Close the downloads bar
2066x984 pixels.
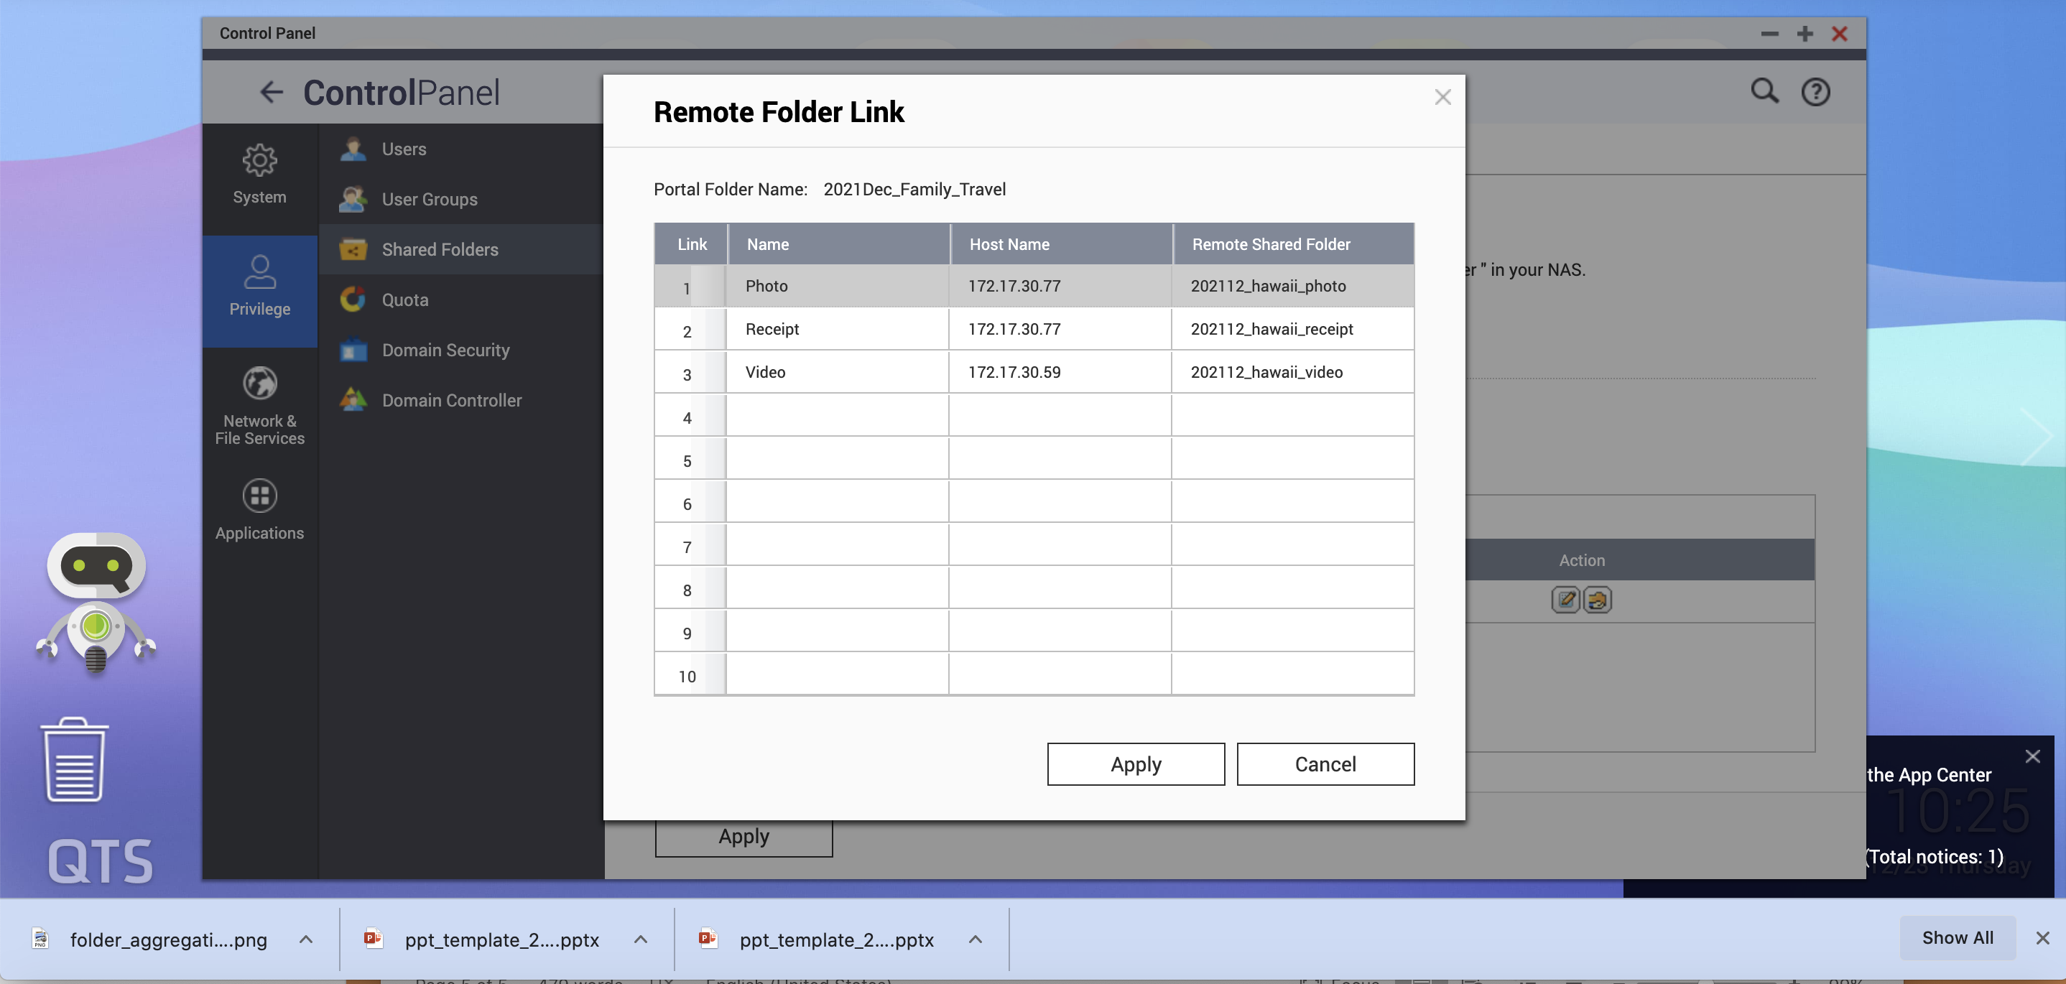click(2042, 937)
